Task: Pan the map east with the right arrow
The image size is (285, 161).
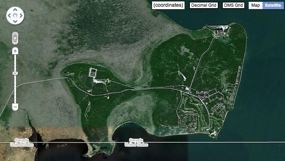Action: pyautogui.click(x=21, y=16)
